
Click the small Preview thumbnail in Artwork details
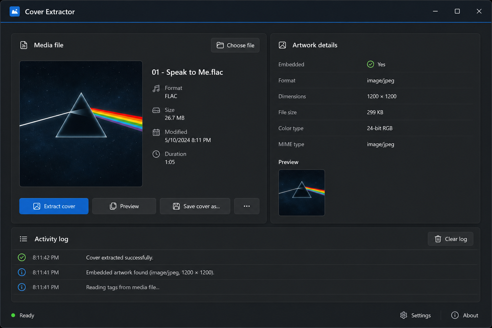tap(302, 193)
